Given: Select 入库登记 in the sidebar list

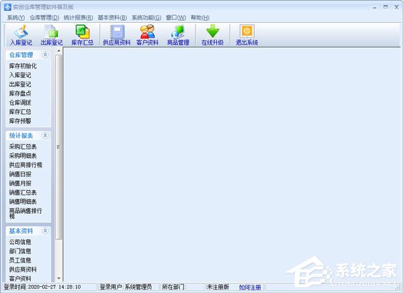Looking at the screenshot, I should (x=20, y=75).
